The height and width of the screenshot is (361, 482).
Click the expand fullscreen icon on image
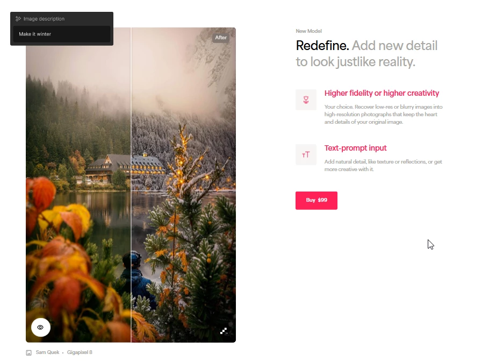[224, 331]
